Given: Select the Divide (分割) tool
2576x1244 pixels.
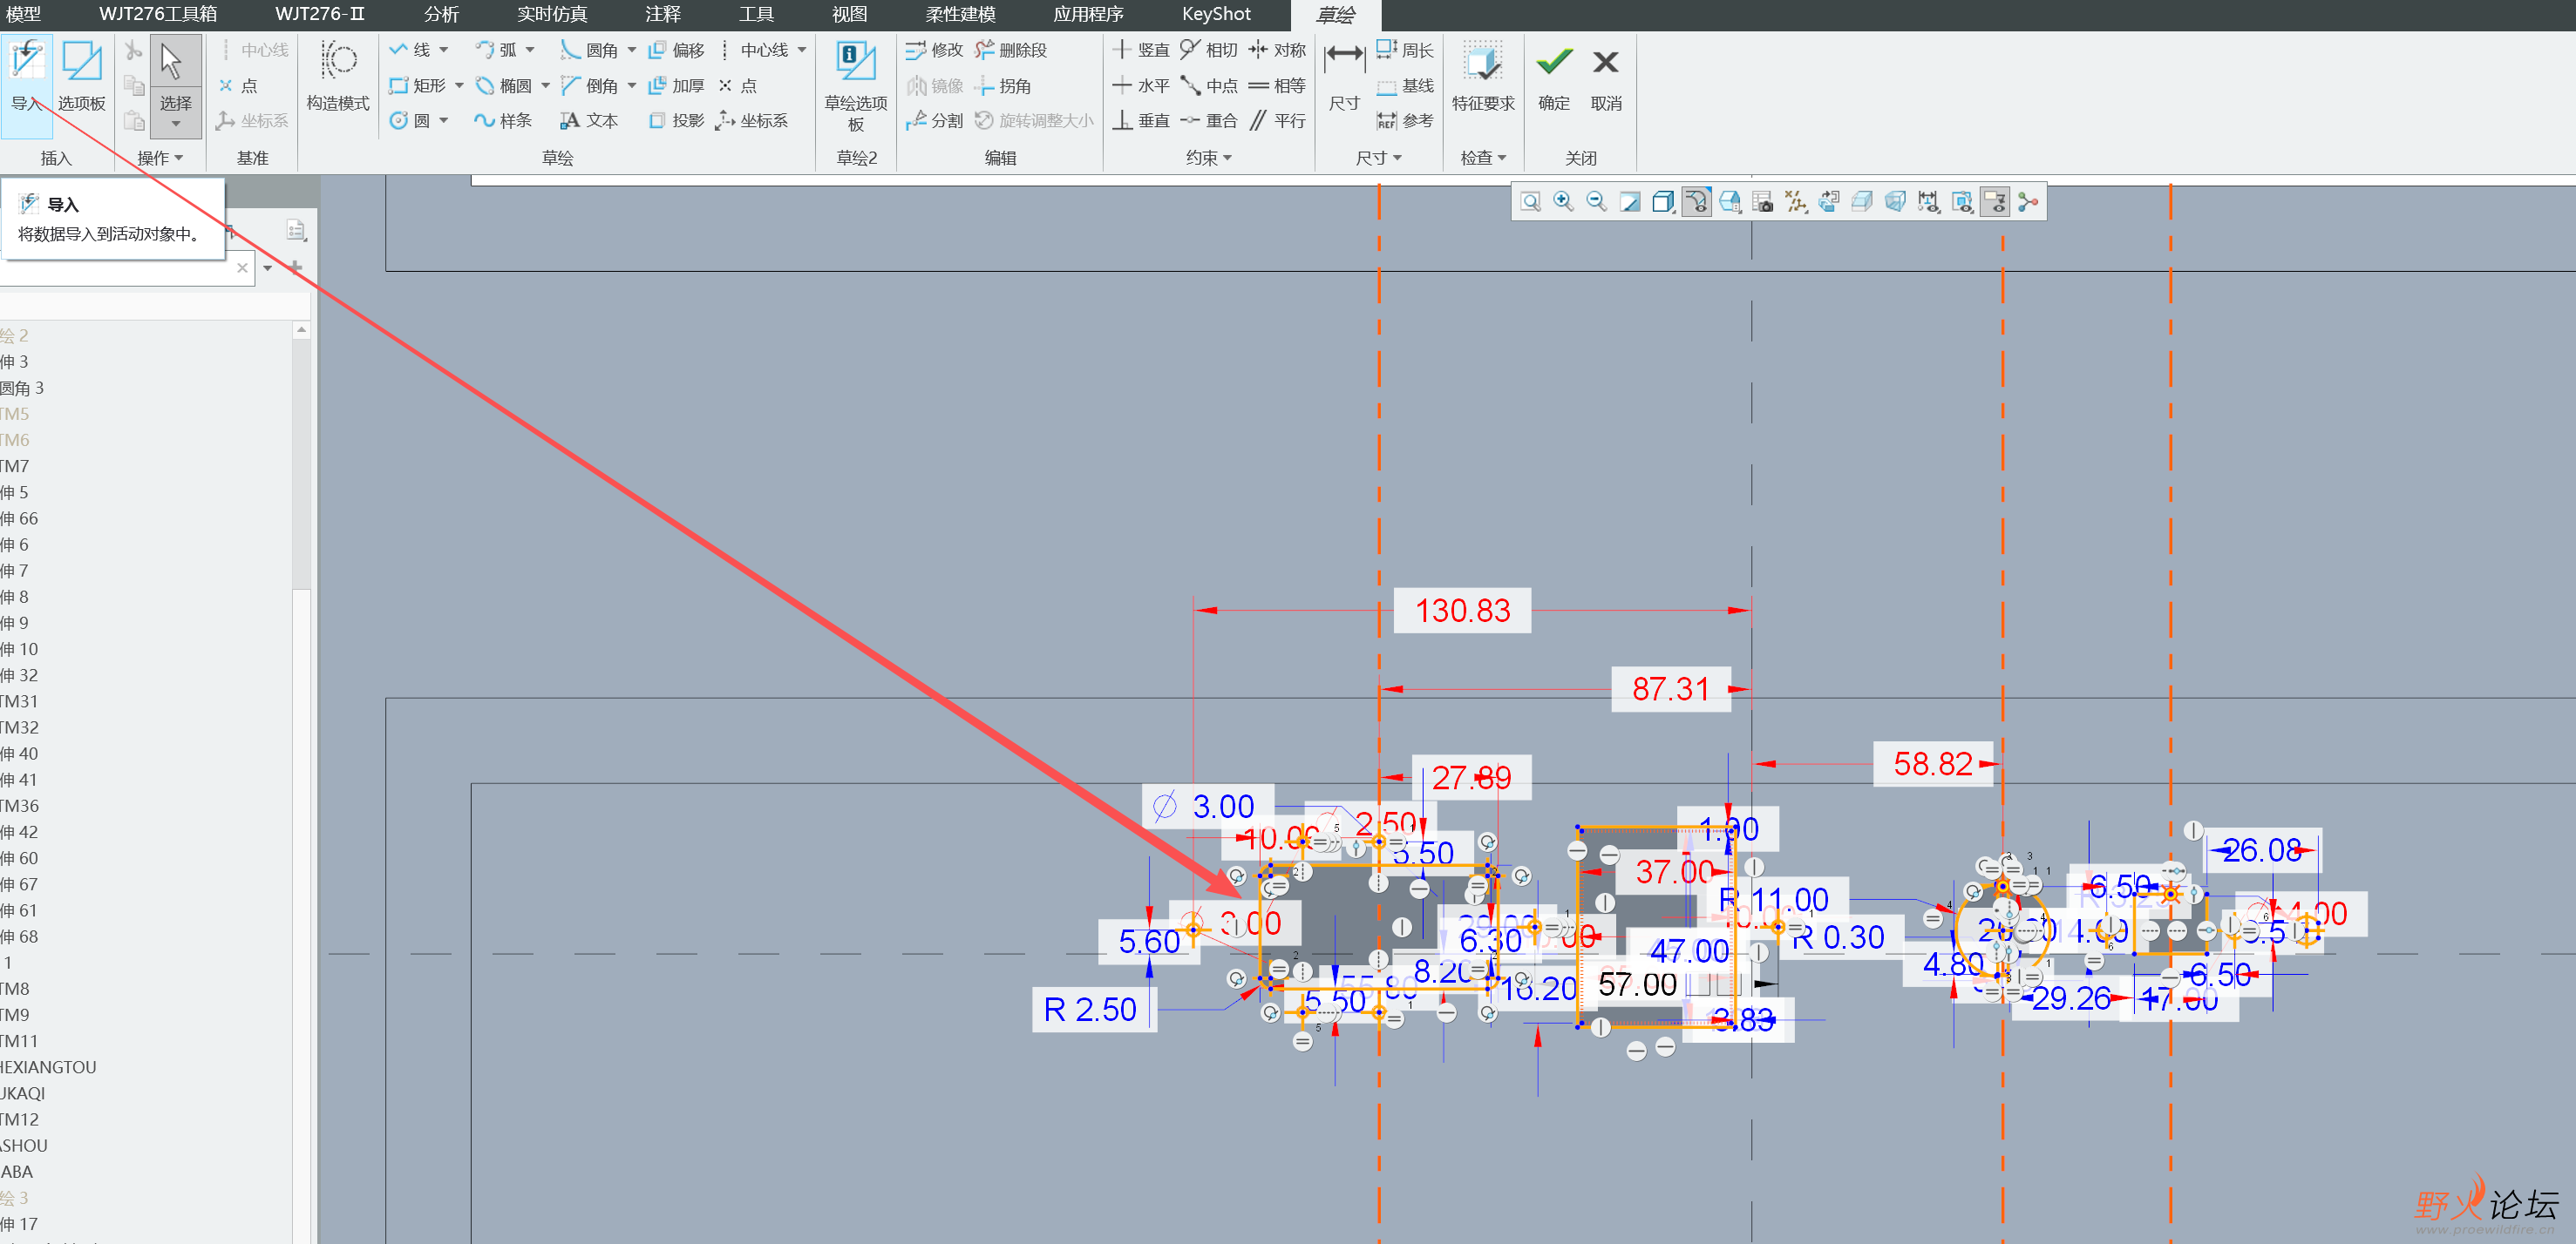Looking at the screenshot, I should pyautogui.click(x=934, y=121).
